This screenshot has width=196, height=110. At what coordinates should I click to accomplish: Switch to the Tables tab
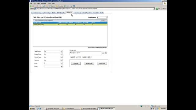point(54,13)
